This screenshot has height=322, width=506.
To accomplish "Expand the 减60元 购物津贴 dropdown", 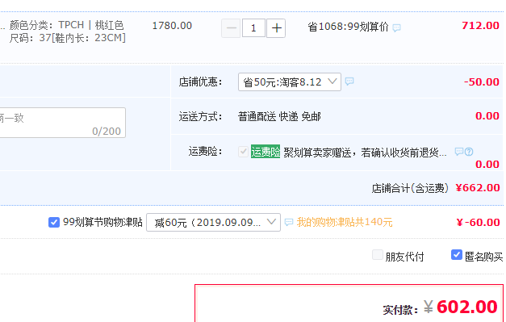I will click(213, 222).
